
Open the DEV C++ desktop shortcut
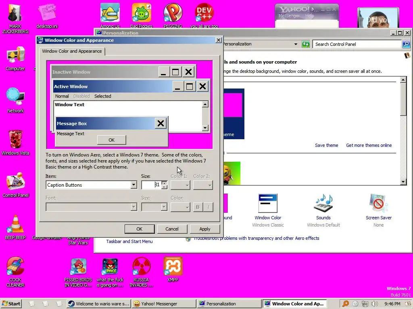[204, 15]
